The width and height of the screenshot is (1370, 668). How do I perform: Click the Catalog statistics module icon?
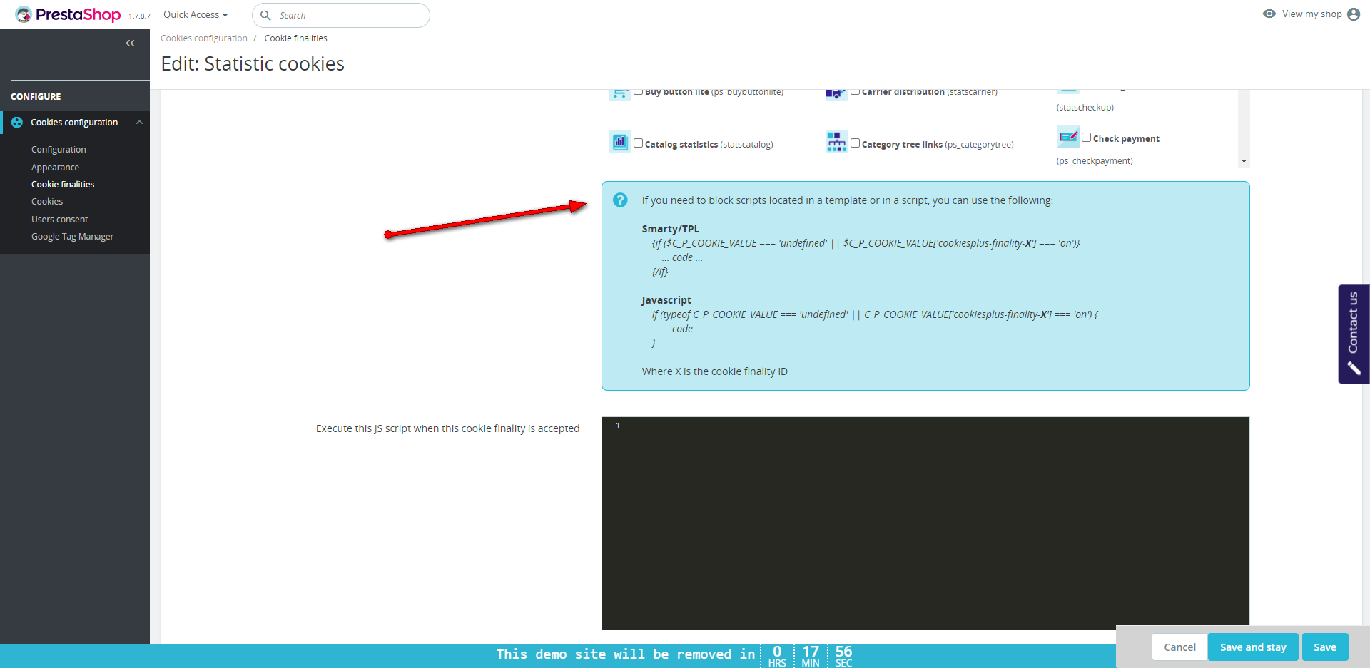pos(619,142)
